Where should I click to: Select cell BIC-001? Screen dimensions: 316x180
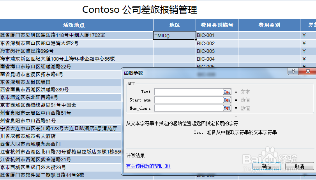(217, 35)
